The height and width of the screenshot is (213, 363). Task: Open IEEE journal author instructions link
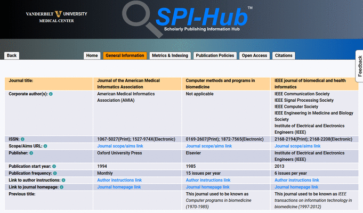point(297,180)
